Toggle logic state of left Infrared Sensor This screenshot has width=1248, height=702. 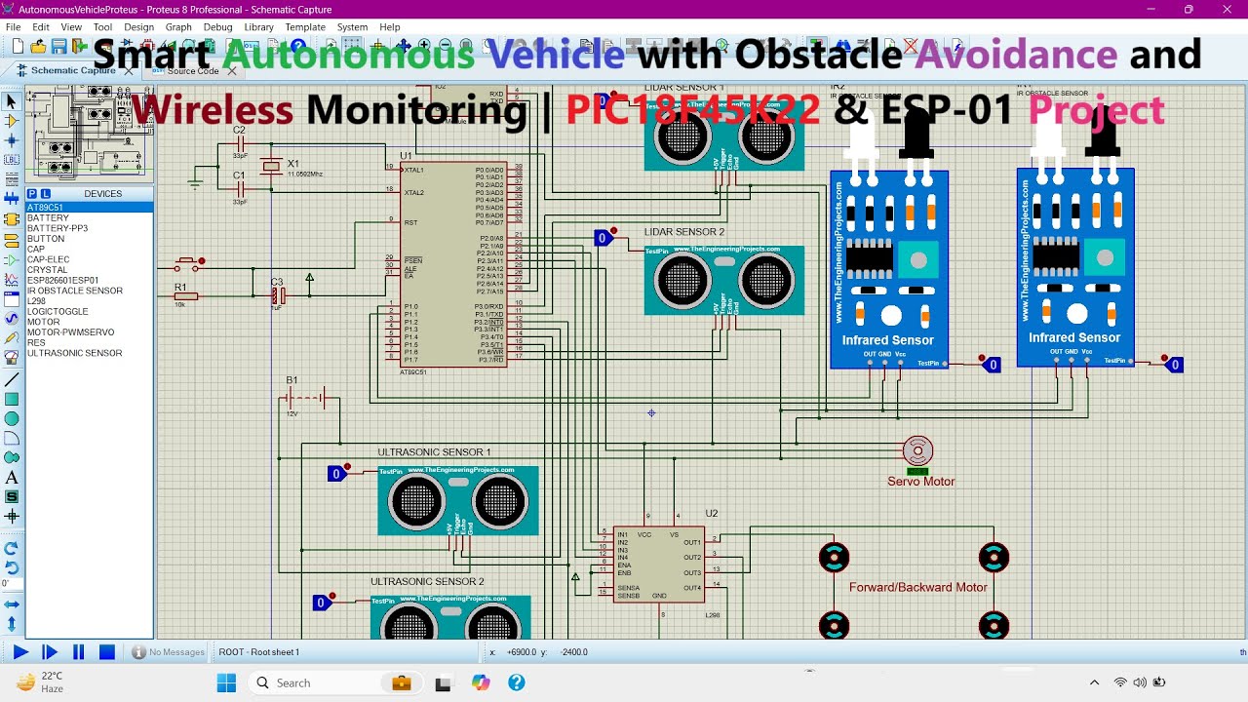[991, 365]
